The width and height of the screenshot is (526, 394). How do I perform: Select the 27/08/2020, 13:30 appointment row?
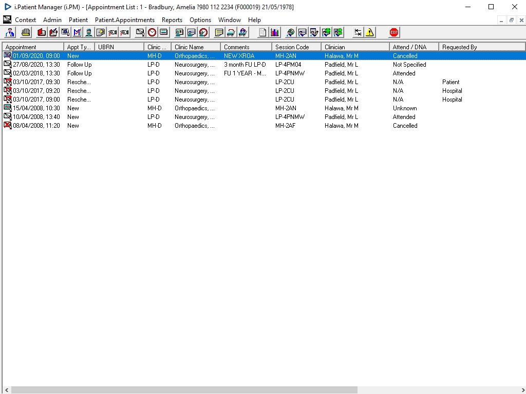coord(264,65)
